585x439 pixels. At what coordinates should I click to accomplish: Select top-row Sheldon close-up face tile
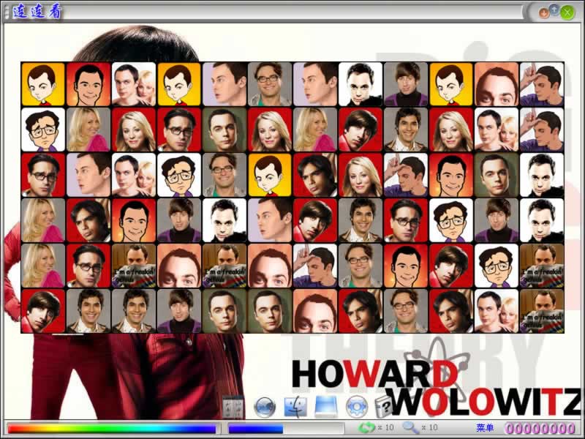(497, 84)
